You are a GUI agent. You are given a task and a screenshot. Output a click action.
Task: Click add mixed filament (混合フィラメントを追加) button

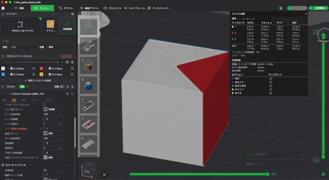[38, 80]
